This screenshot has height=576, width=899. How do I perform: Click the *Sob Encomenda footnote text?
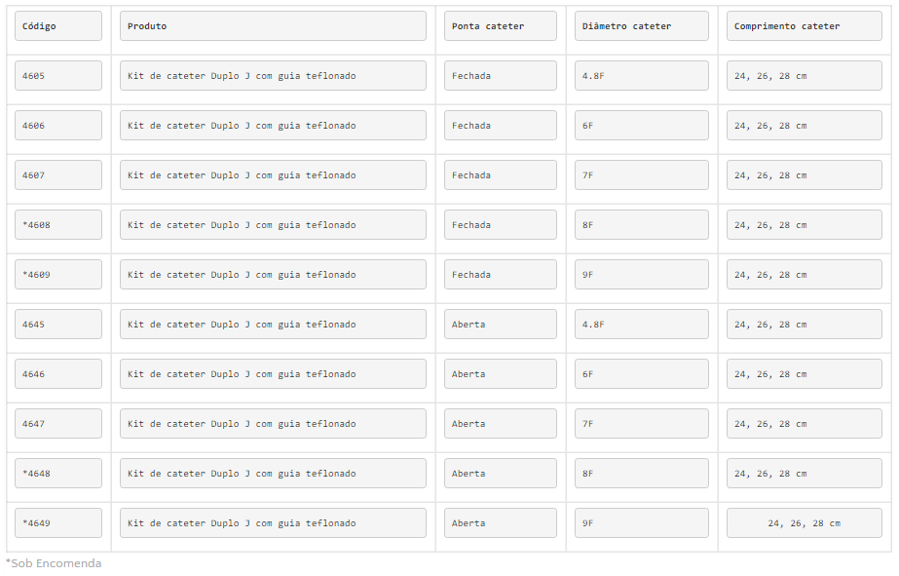[x=55, y=563]
